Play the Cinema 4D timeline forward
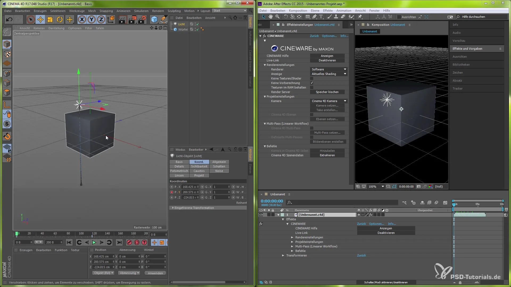Viewport: 511px width, 287px height. coord(94,242)
